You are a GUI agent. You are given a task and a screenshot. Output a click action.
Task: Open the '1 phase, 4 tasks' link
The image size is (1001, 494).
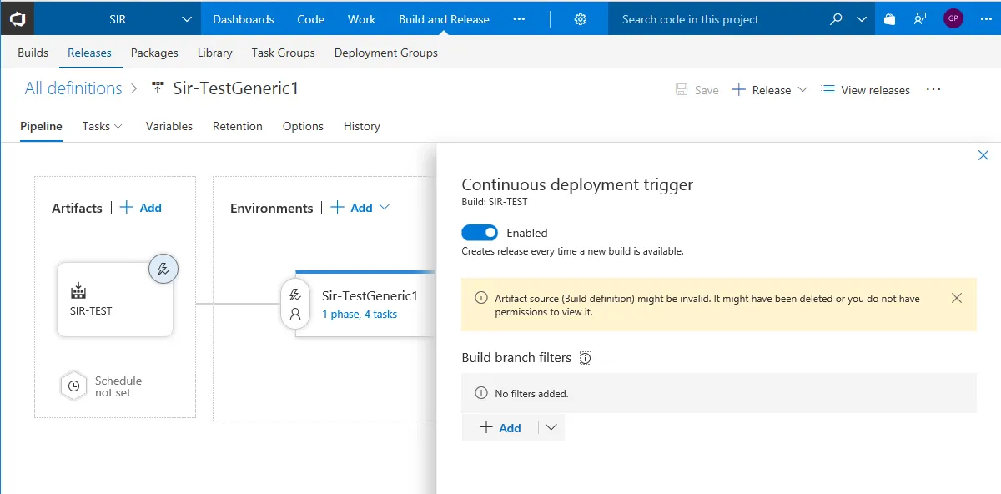(360, 315)
